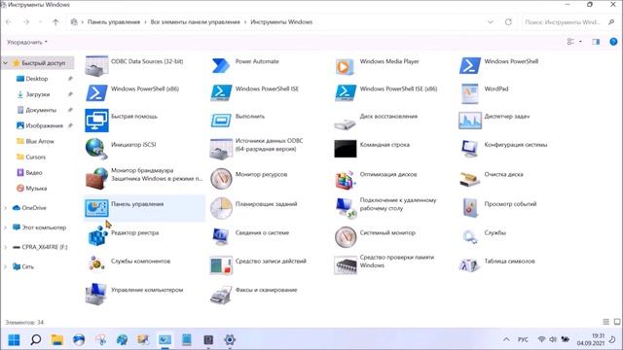The width and height of the screenshot is (623, 350).
Task: Open the Упорядочить dropdown menu
Action: click(27, 42)
